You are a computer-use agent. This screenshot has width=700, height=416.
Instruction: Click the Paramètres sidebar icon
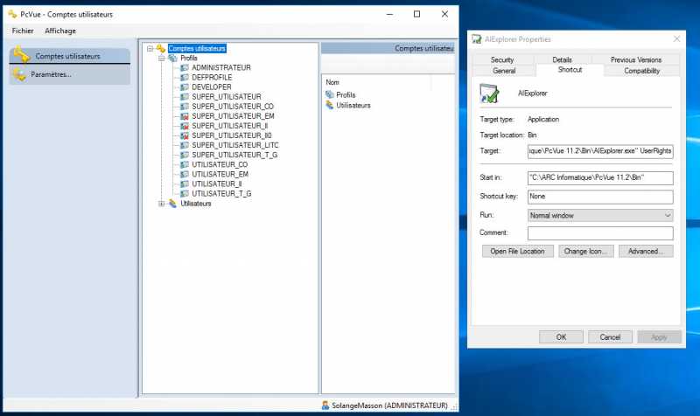click(19, 74)
